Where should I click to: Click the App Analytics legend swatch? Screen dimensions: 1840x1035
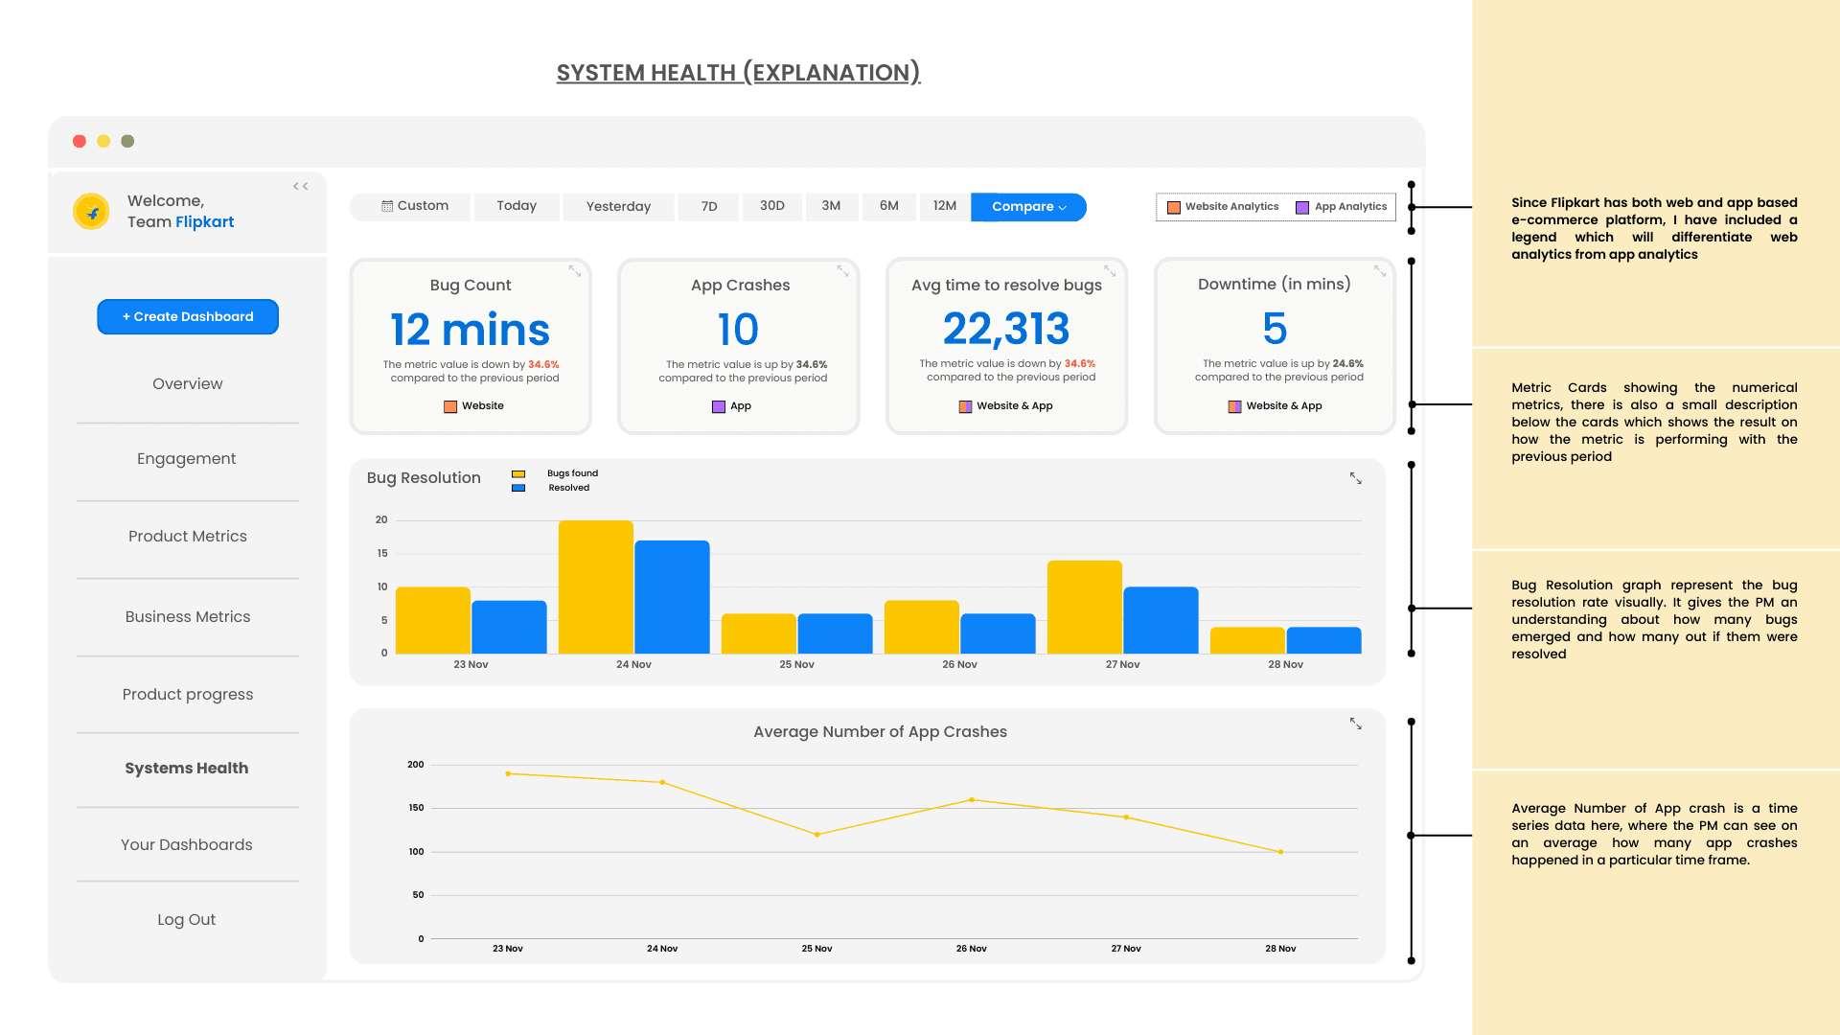pos(1302,207)
